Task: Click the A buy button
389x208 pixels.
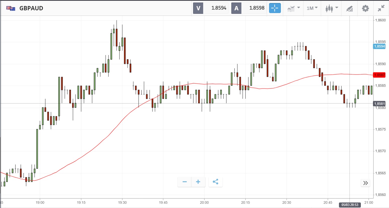Action: (x=236, y=8)
